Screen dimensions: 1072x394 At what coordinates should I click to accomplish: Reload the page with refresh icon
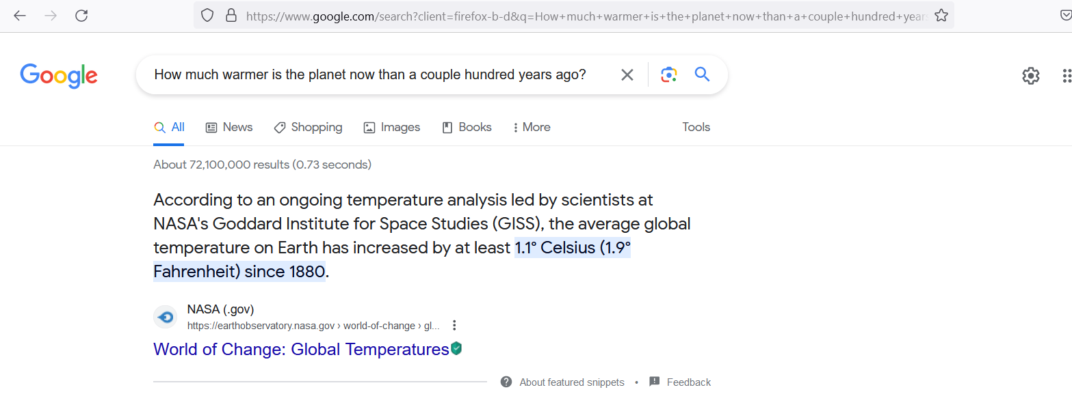pyautogui.click(x=81, y=15)
